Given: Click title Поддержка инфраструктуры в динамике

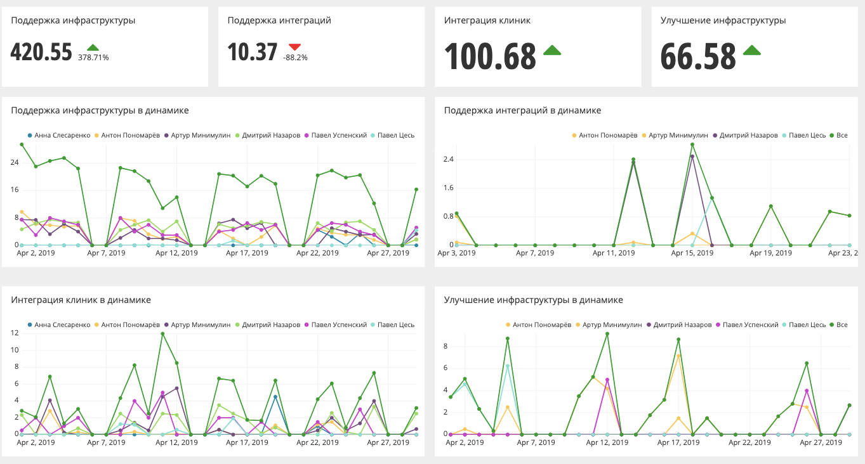Looking at the screenshot, I should coord(100,110).
